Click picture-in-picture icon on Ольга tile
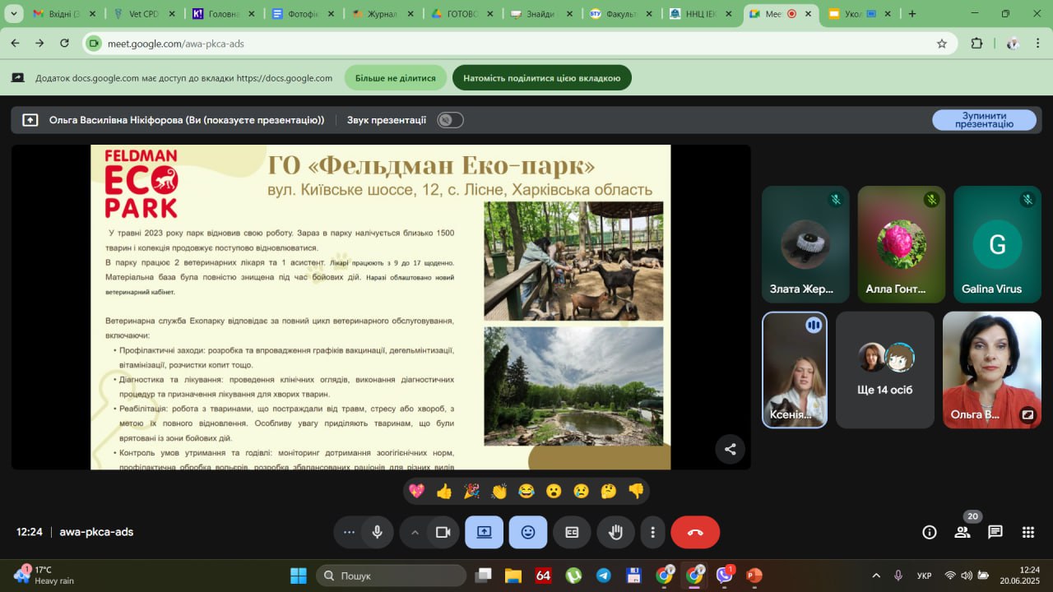Image resolution: width=1053 pixels, height=592 pixels. tap(1027, 415)
